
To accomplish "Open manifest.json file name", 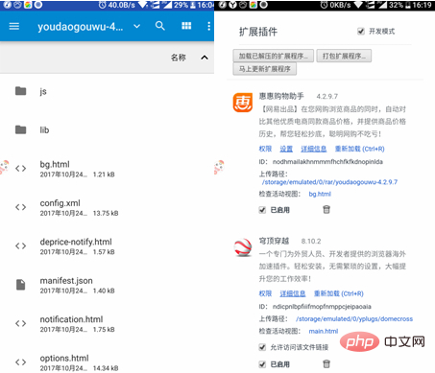I will tap(66, 281).
